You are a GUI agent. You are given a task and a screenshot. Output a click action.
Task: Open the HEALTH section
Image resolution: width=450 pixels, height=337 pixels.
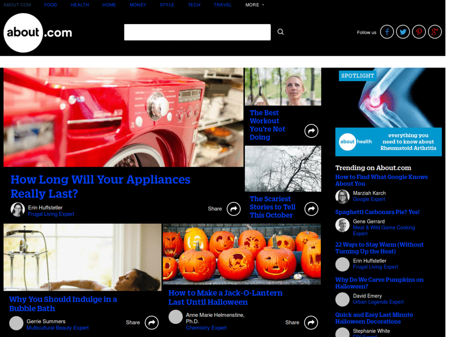[x=80, y=5]
